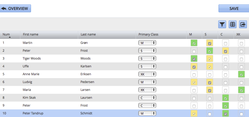Toggle the S checkbox for Maria Larsen
Viewport: 249px width, 117px height.
click(x=210, y=90)
